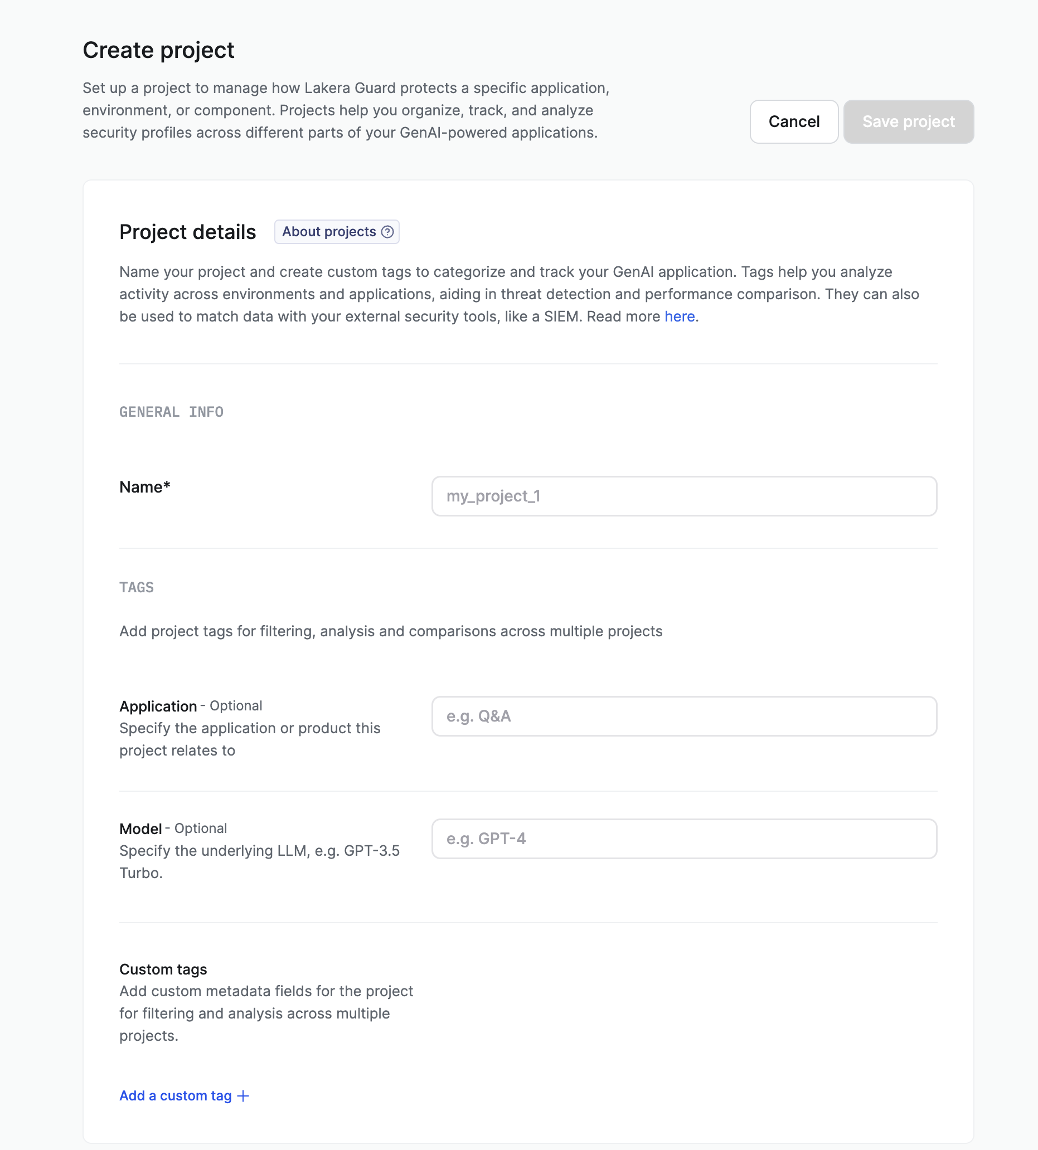Click the Application tag input field
The height and width of the screenshot is (1150, 1038).
[x=683, y=716]
